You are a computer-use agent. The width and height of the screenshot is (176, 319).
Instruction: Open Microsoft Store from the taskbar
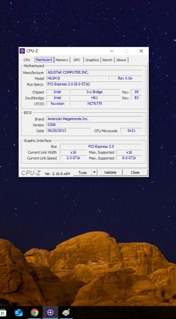(x=3, y=312)
